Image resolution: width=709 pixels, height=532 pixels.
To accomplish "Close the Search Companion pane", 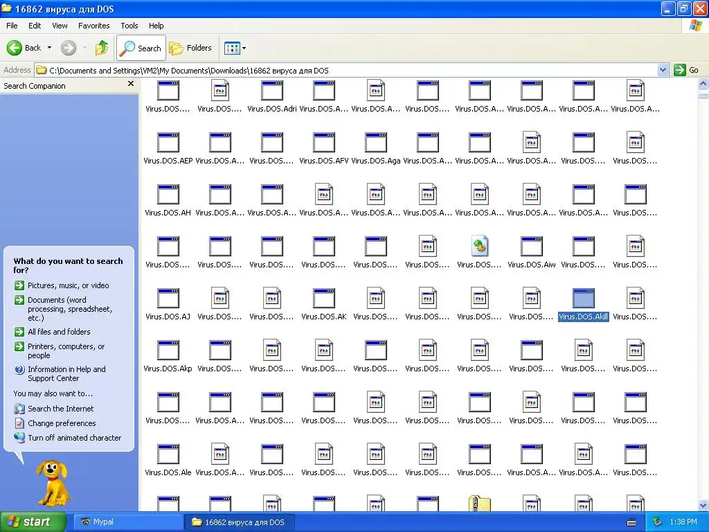I will (131, 84).
